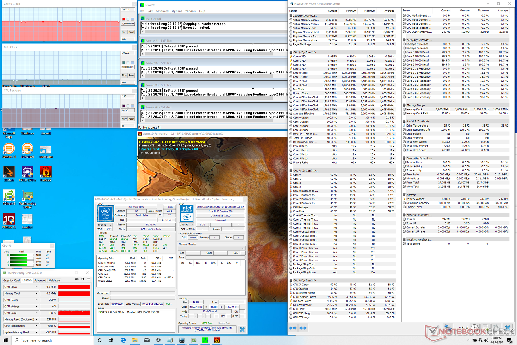Click HWiNFO taskbar icon

point(182,340)
